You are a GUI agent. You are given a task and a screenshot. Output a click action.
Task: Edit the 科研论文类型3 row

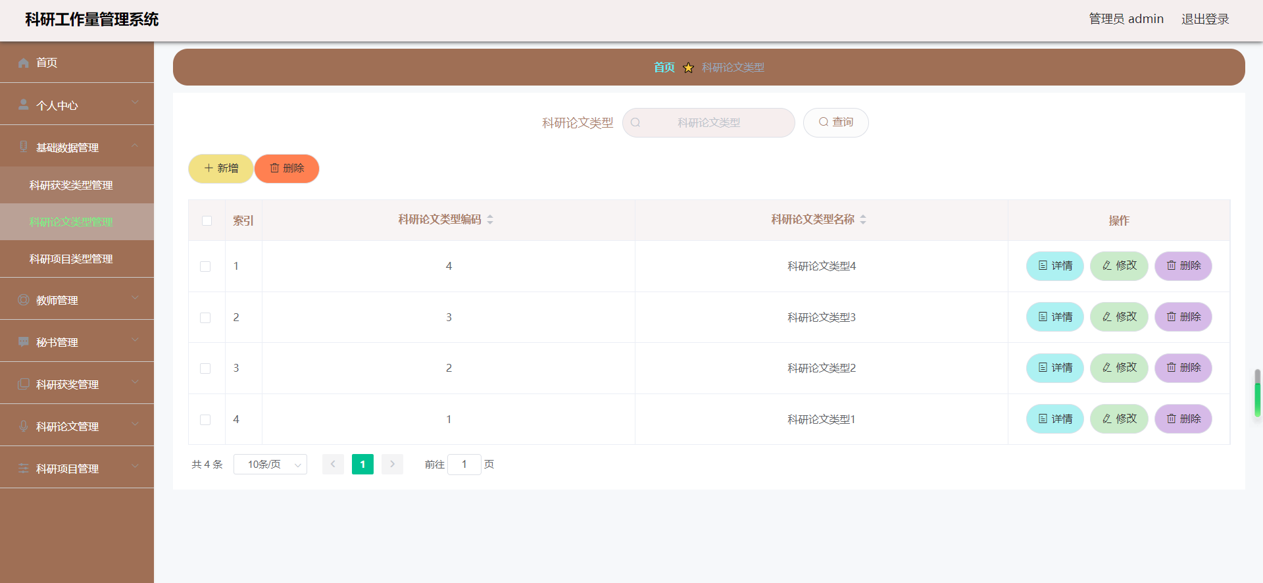(1119, 317)
